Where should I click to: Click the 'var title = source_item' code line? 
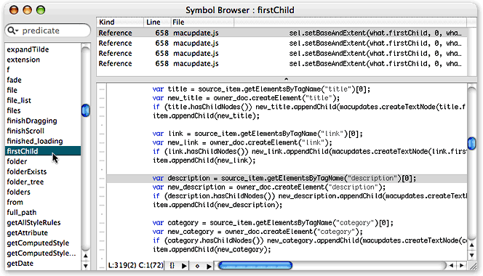(x=261, y=89)
